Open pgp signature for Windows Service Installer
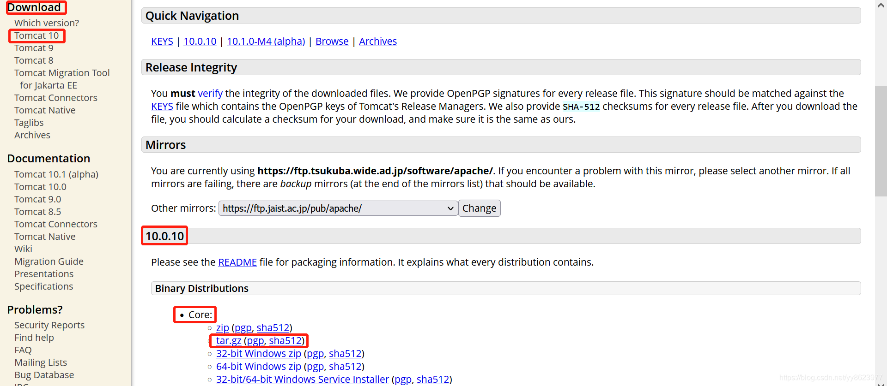The image size is (887, 386). 403,380
